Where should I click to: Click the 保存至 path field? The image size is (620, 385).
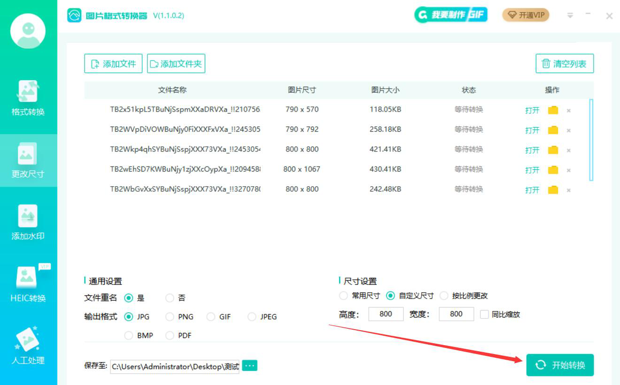[x=175, y=366]
